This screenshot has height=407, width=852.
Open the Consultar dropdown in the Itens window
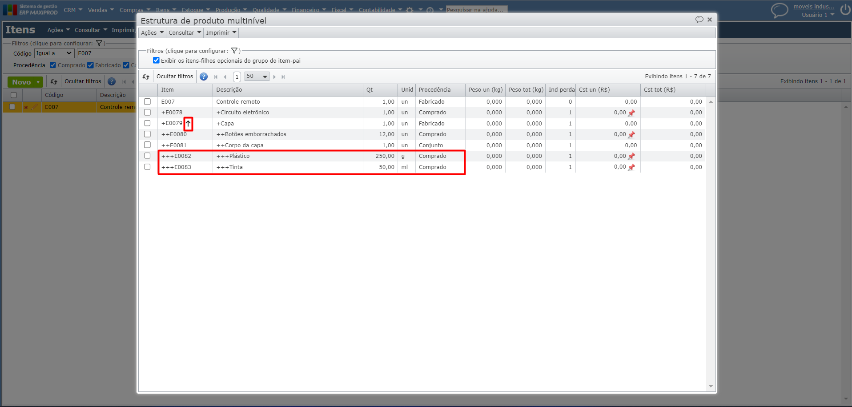tap(91, 30)
